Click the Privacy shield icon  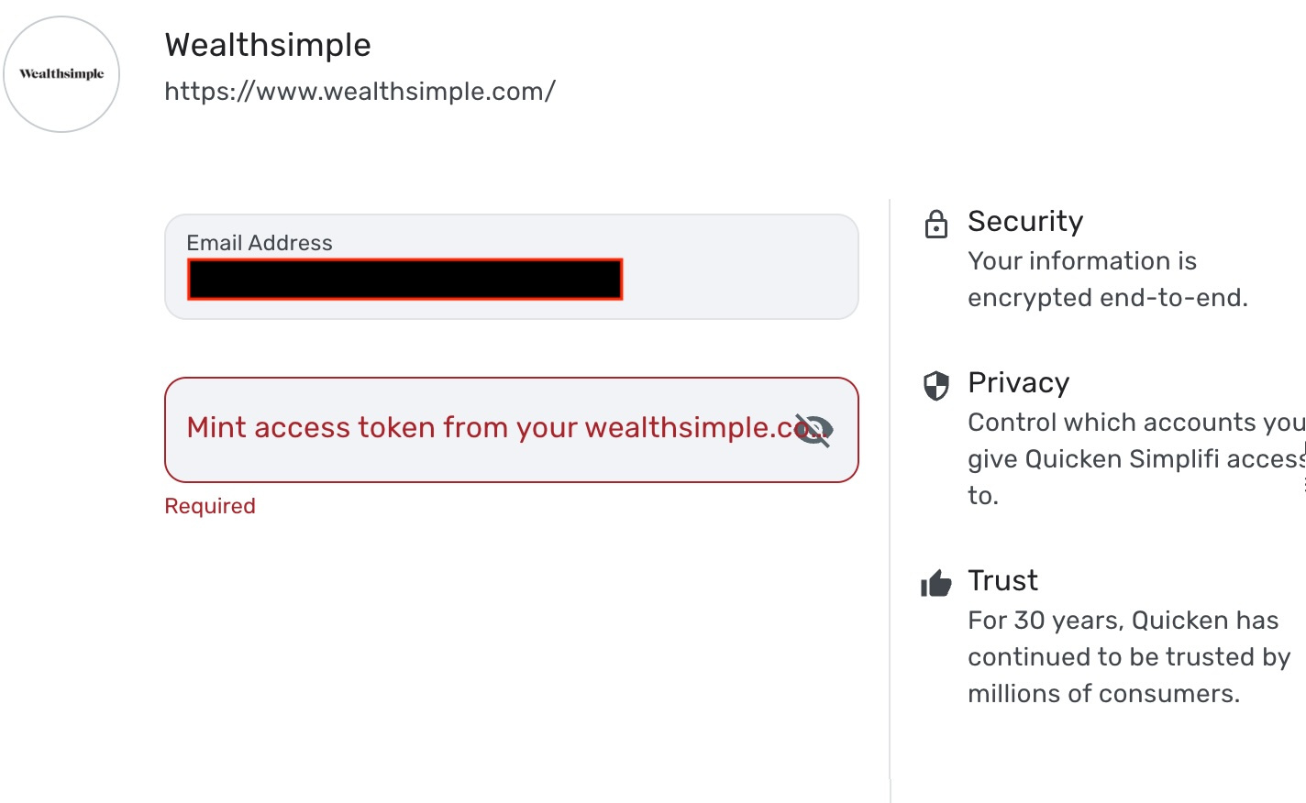935,386
